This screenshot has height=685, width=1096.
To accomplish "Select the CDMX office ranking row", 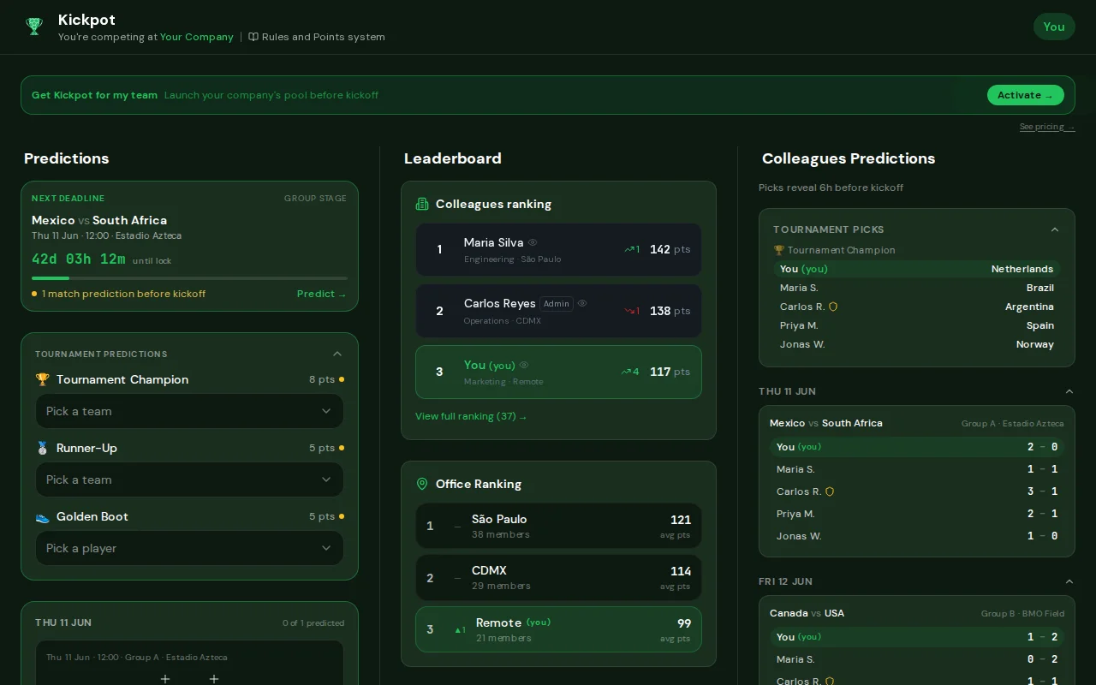I will coord(558,577).
